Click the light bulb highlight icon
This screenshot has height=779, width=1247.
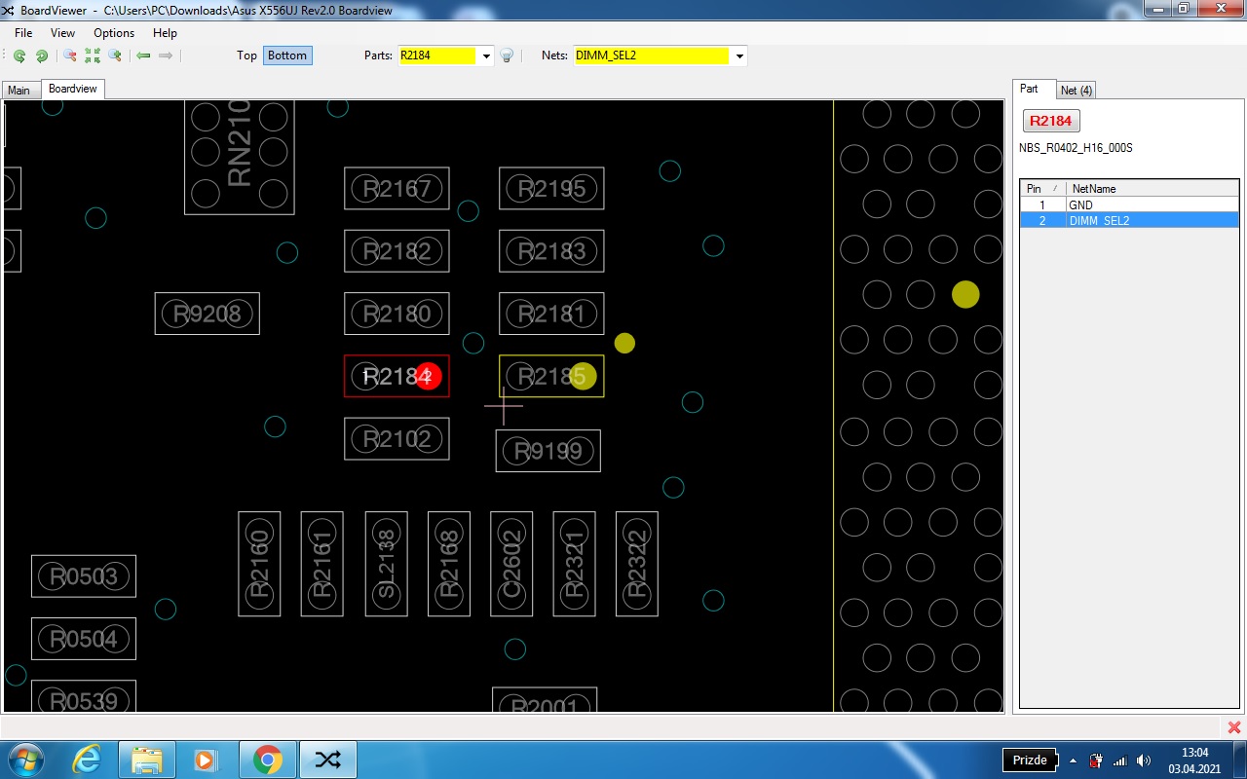coord(507,56)
